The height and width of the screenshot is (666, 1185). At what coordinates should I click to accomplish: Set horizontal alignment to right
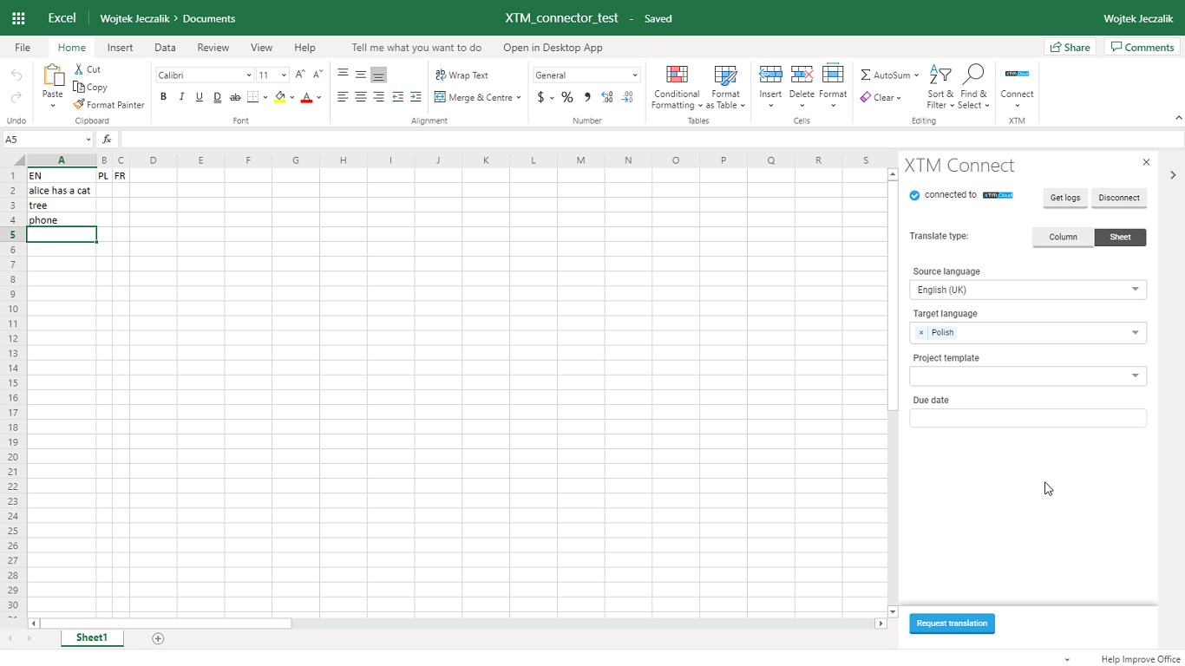378,97
